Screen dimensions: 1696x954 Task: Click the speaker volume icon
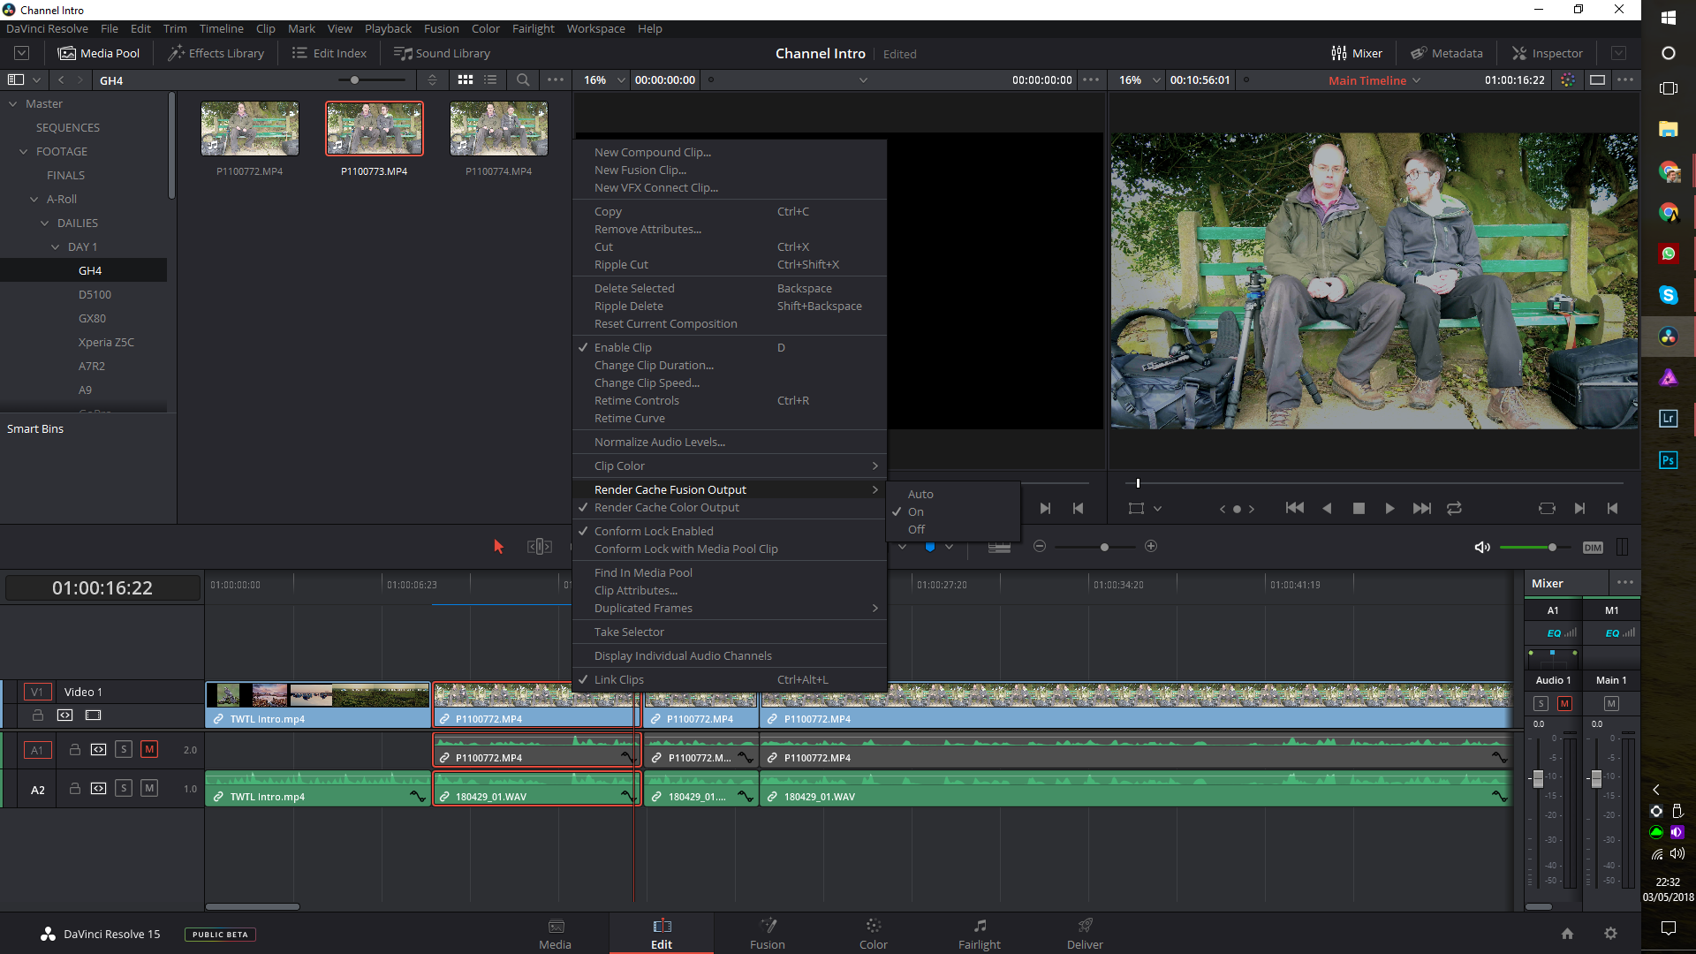[1482, 547]
